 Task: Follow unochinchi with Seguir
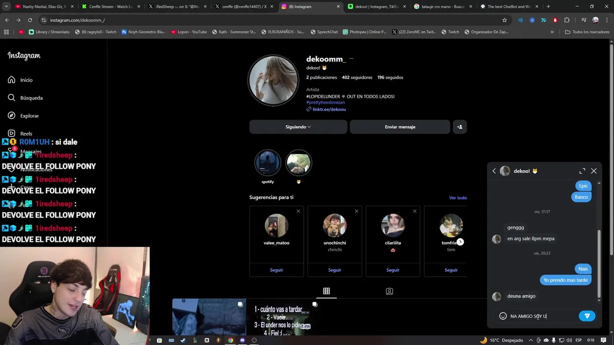334,270
